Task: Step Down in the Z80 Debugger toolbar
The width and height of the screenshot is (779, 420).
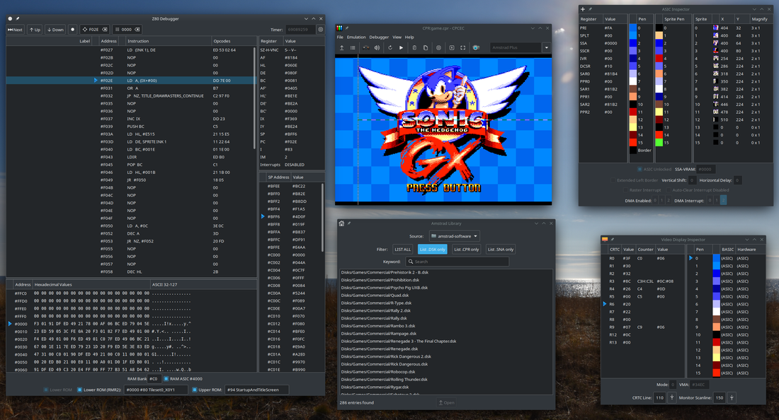Action: 55,30
